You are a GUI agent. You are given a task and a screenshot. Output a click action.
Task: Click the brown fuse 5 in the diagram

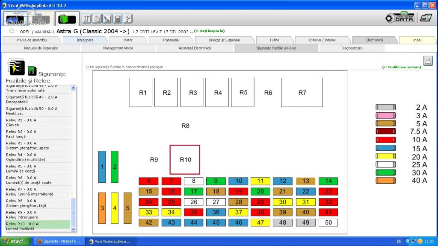[x=127, y=208]
